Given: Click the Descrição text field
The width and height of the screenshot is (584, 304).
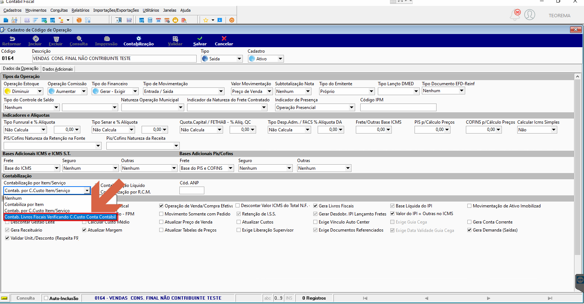Looking at the screenshot, I should [114, 59].
